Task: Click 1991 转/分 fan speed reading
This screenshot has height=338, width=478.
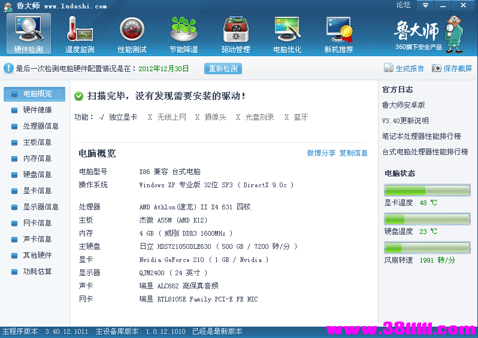Action: click(437, 260)
